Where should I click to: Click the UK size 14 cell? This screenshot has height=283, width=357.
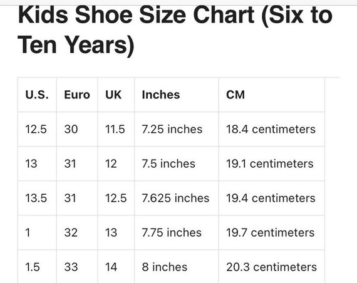pos(116,267)
